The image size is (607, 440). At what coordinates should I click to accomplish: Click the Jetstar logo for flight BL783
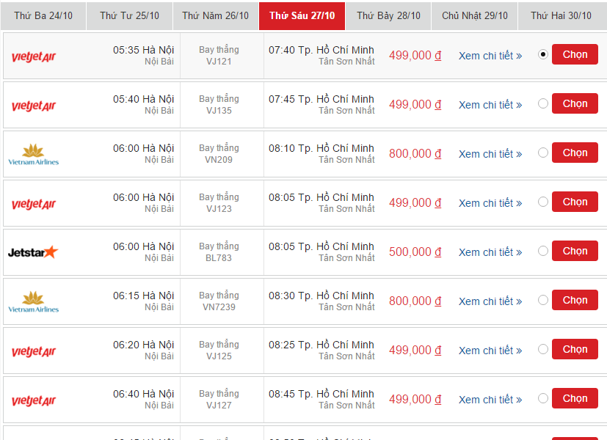[x=33, y=252]
